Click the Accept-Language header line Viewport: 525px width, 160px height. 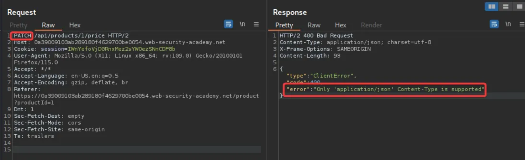[66, 76]
